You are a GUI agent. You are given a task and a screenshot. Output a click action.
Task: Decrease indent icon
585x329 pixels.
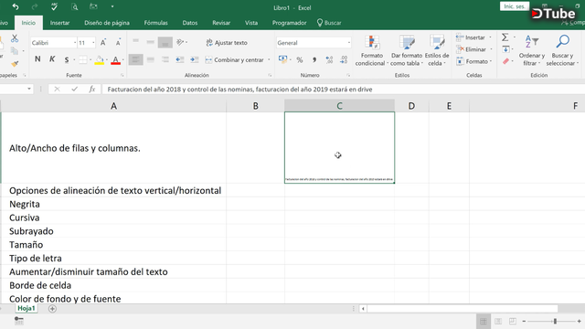(x=180, y=59)
